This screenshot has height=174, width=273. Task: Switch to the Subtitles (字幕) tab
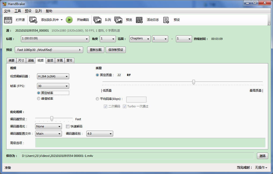coord(60,60)
